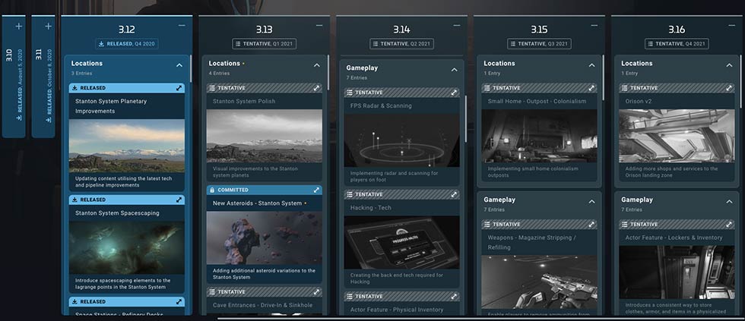Collapse the 3.14 column with minus icon
This screenshot has height=321, width=745.
click(x=457, y=25)
